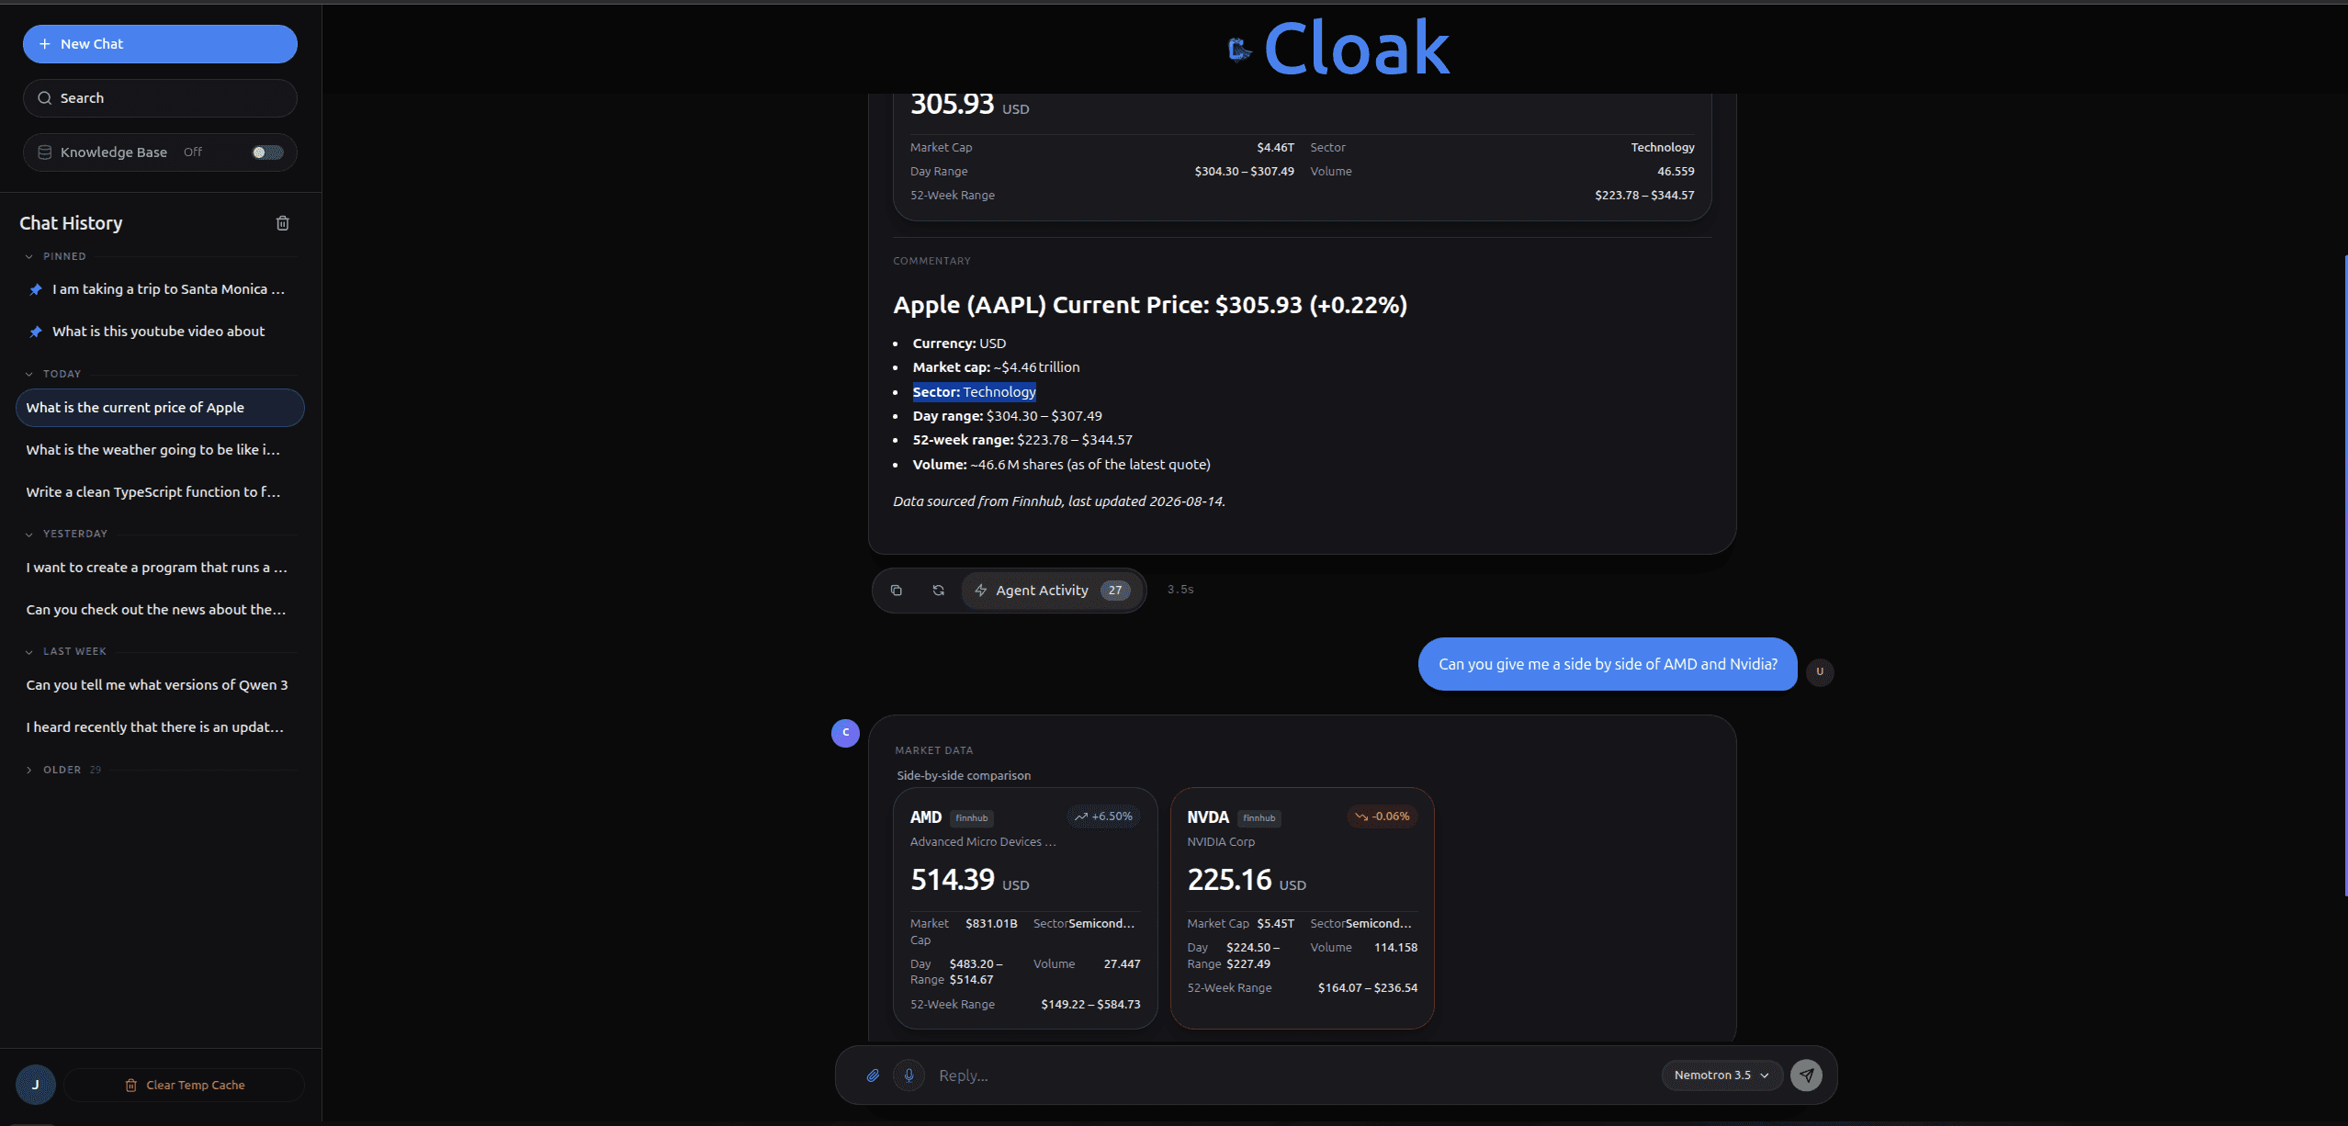Open the Nemotron 3.5 model dropdown
The width and height of the screenshot is (2348, 1126).
1722,1075
